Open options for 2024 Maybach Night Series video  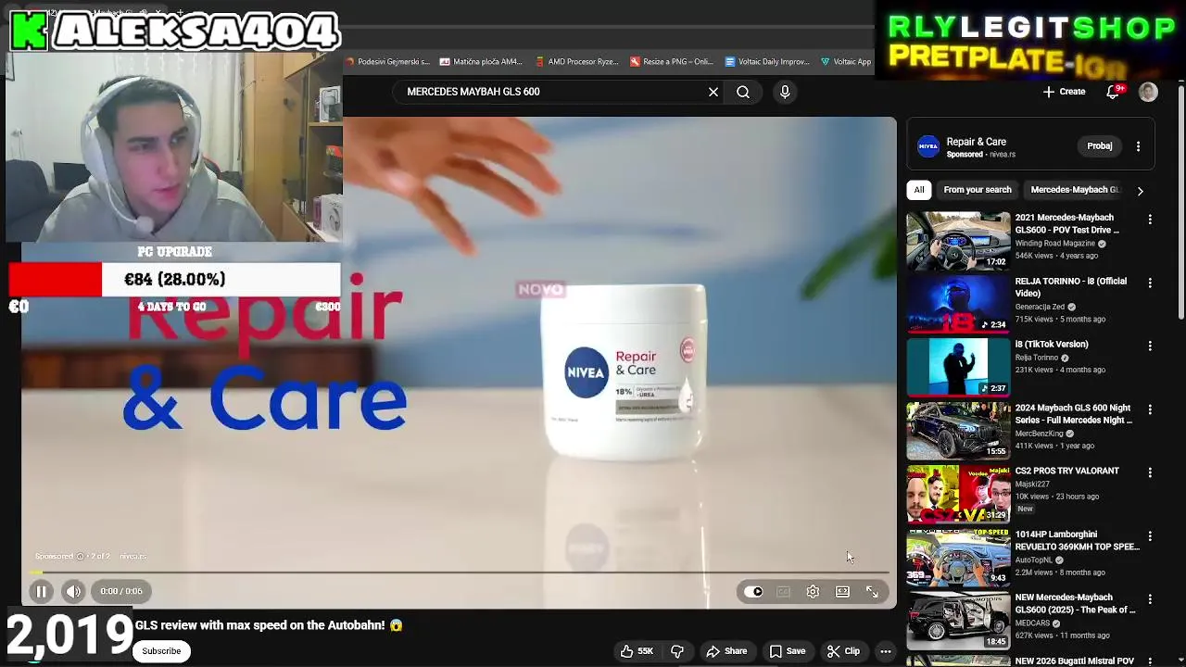click(x=1150, y=409)
